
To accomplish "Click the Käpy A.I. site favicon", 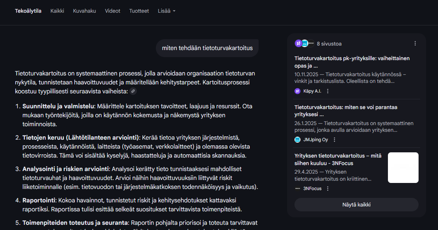I will point(297,91).
